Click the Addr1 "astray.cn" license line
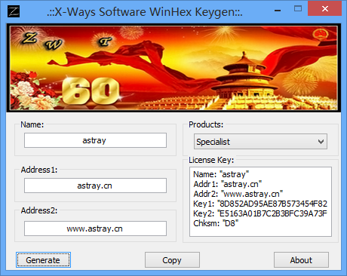Viewport: 347px width, 276px height. [x=228, y=184]
